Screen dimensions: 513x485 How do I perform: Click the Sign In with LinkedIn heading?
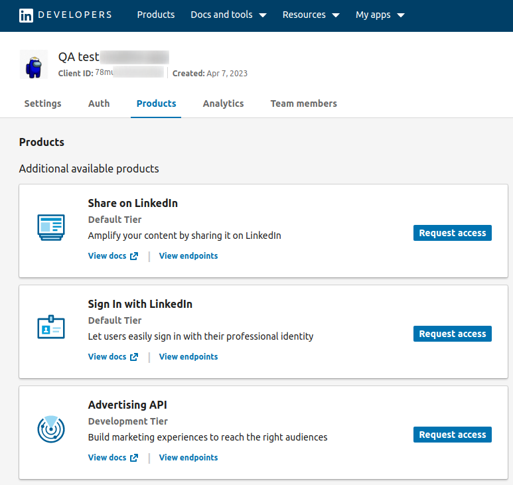point(140,304)
